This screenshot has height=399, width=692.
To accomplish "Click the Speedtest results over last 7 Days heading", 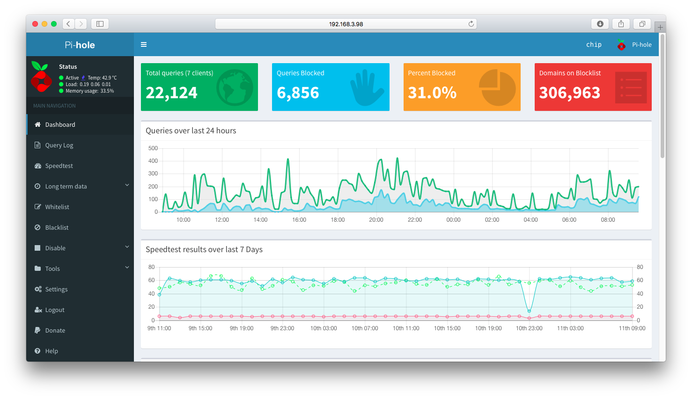I will 204,249.
